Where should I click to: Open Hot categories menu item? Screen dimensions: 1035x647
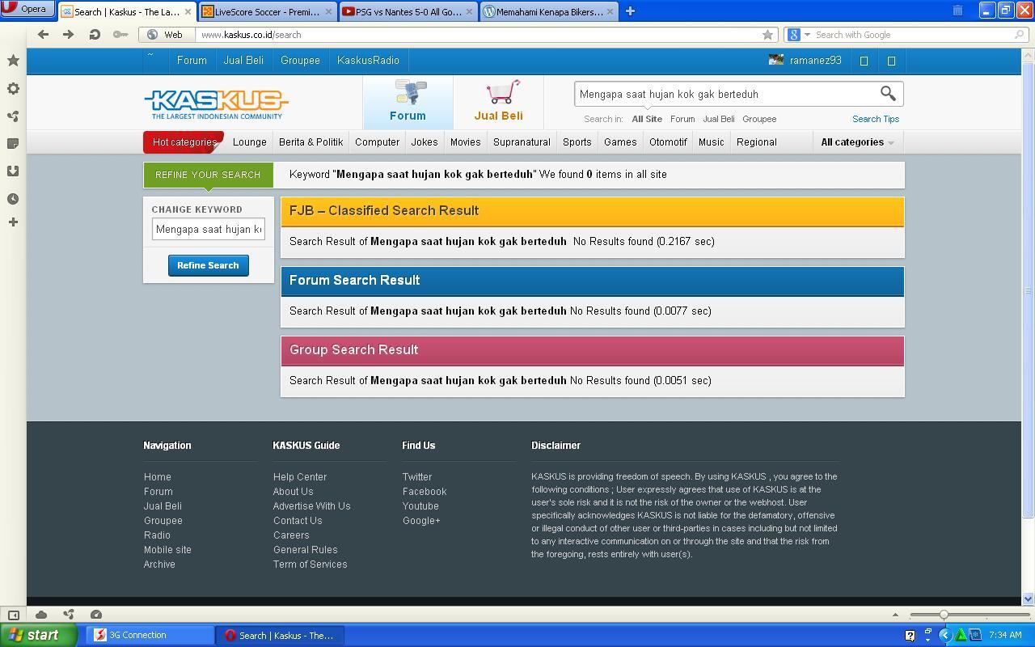[x=184, y=142]
